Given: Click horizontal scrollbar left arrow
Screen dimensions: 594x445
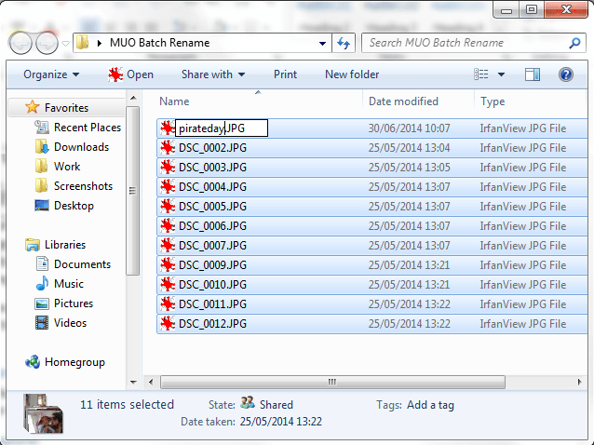Looking at the screenshot, I should click(151, 382).
